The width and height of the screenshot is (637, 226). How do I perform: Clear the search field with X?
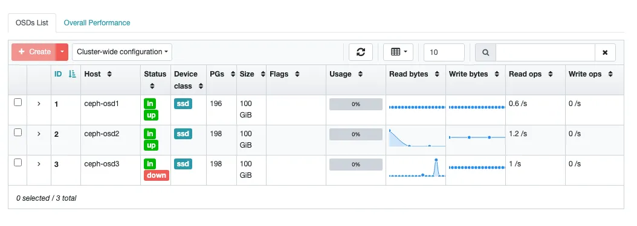605,52
